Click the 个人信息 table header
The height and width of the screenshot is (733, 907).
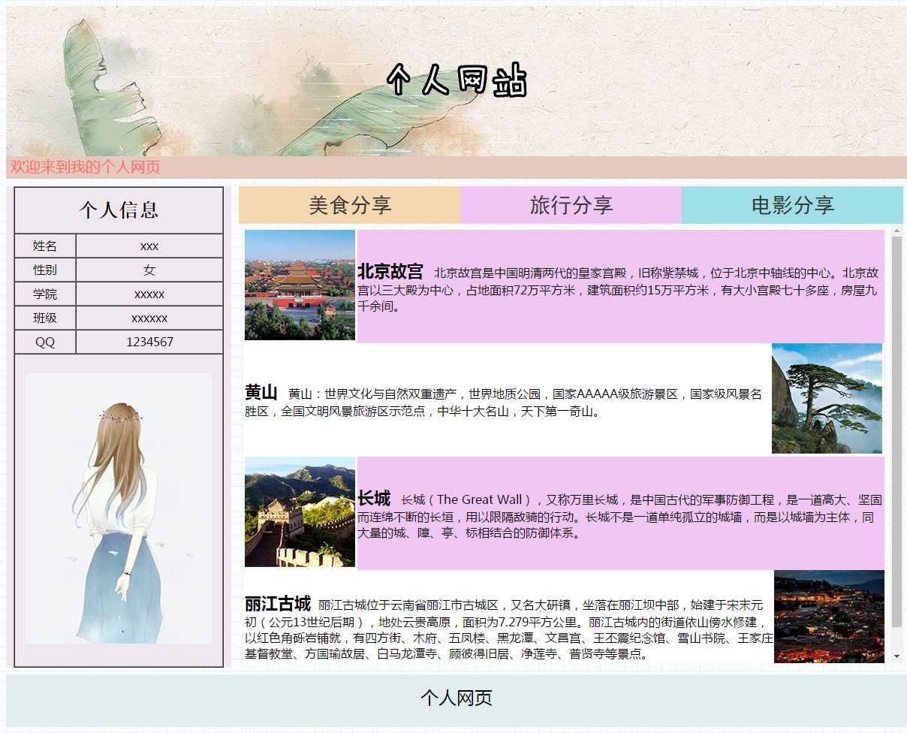pos(119,210)
